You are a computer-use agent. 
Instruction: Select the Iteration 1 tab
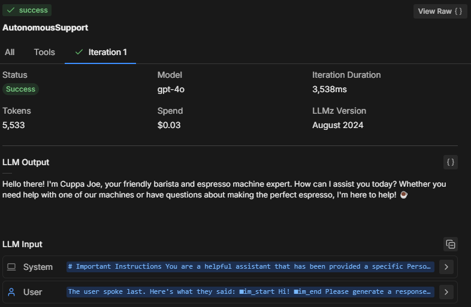[100, 52]
